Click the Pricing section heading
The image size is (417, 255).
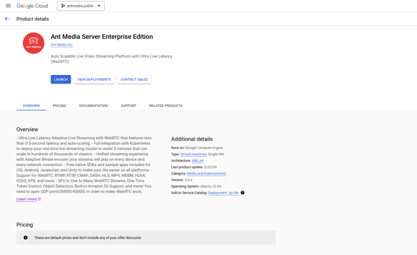[x=25, y=225]
